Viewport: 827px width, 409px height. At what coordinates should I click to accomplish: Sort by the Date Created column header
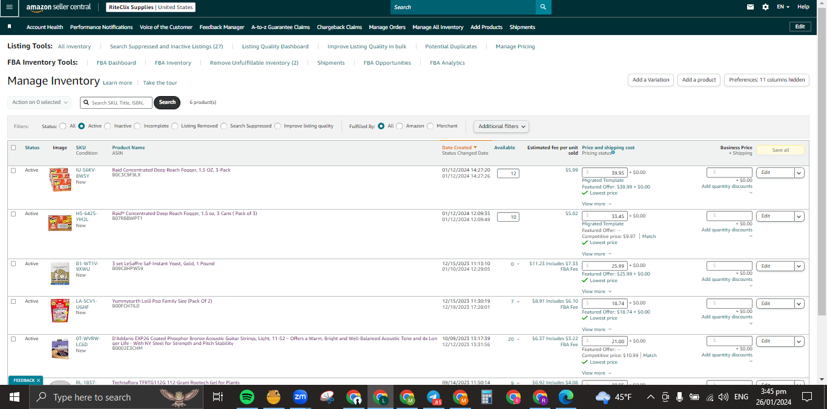click(460, 147)
